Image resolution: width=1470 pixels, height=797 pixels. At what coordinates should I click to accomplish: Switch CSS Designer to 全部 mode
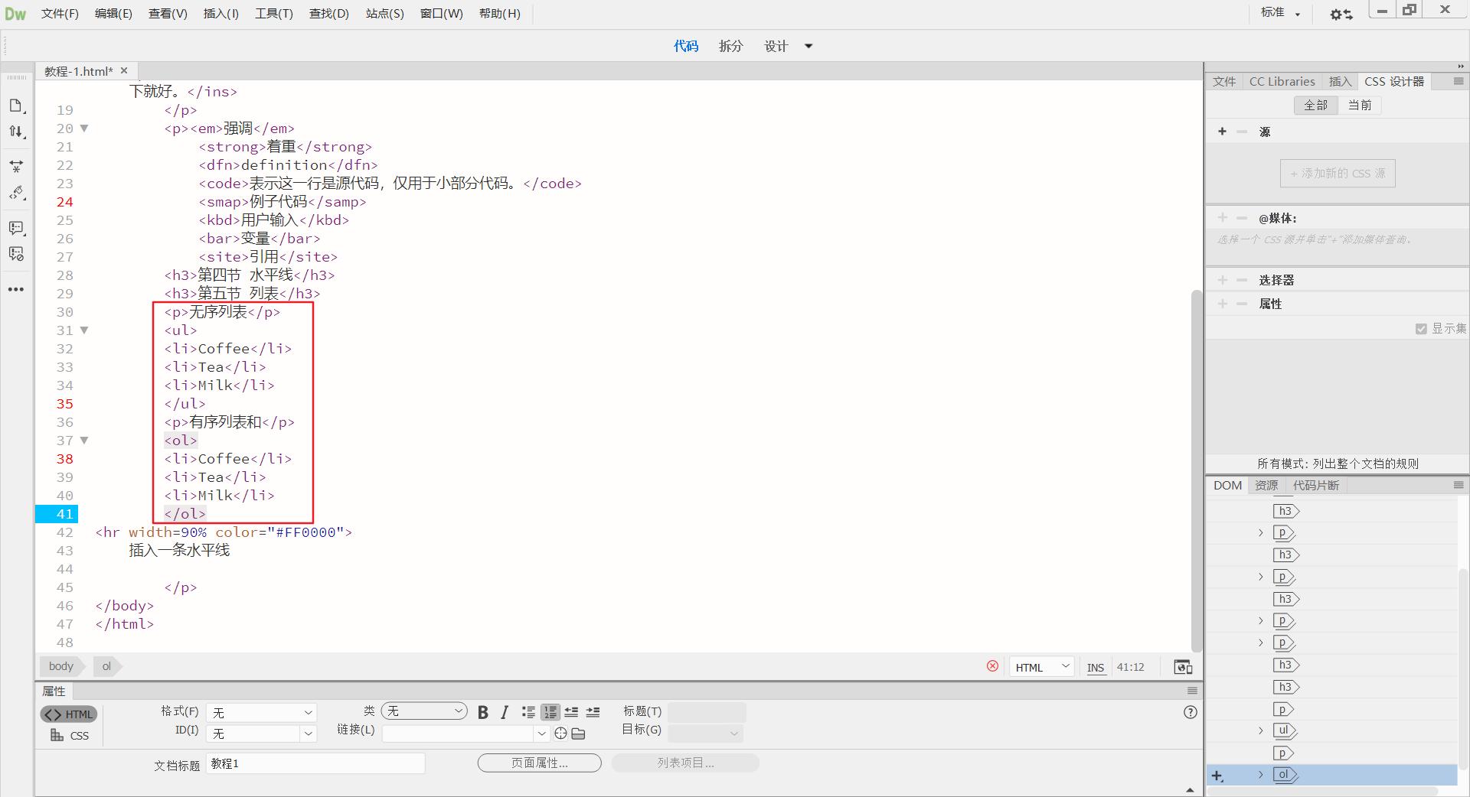click(1315, 106)
